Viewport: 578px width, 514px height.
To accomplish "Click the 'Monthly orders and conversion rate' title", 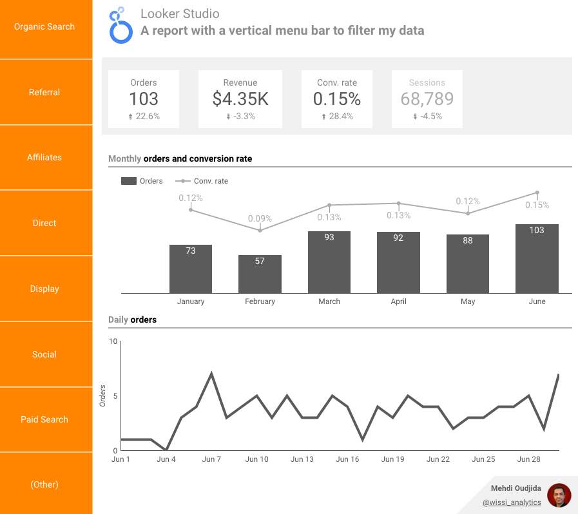I will pyautogui.click(x=180, y=159).
